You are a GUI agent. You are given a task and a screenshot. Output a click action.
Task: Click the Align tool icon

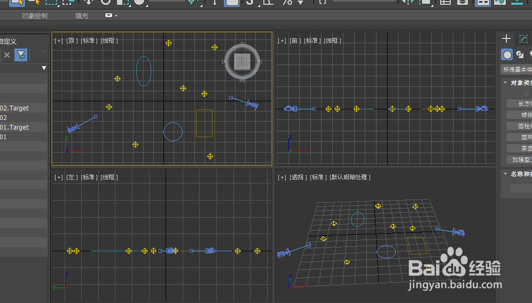[x=425, y=2]
